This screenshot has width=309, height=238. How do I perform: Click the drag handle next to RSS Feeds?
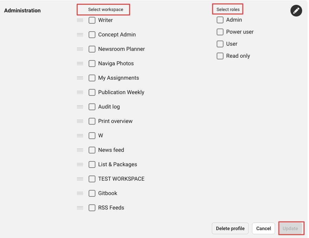coord(80,208)
